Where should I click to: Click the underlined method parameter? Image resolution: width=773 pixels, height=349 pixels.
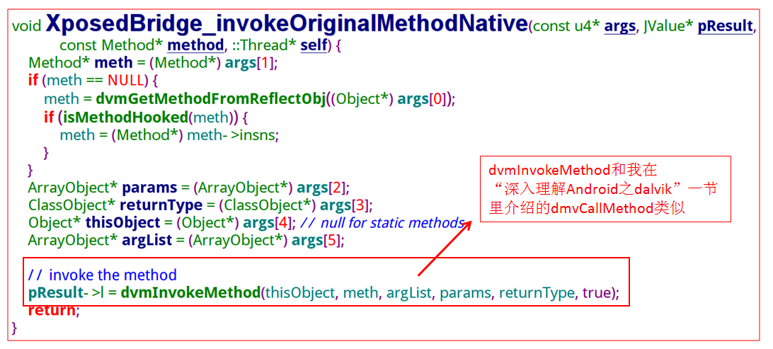pyautogui.click(x=195, y=45)
